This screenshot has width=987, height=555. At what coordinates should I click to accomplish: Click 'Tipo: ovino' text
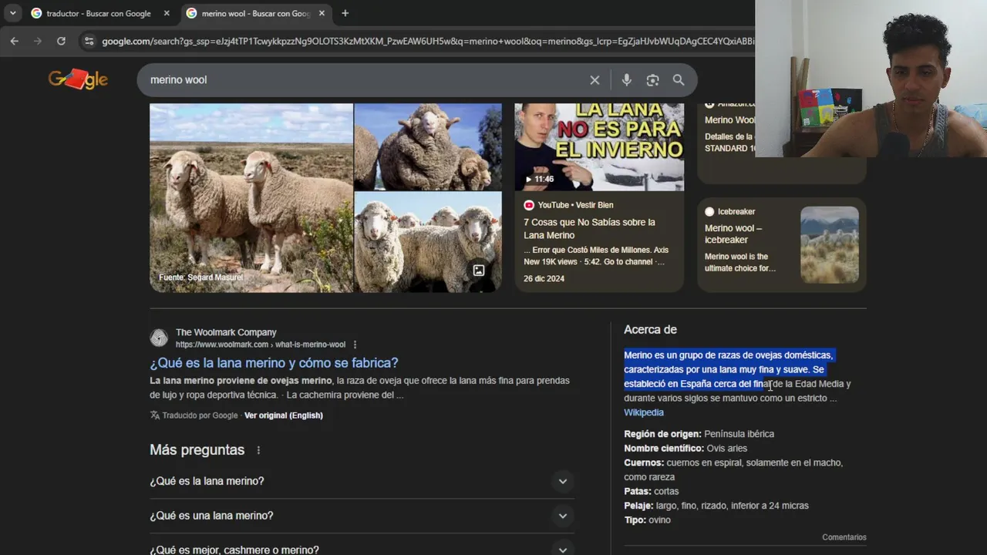tap(647, 520)
